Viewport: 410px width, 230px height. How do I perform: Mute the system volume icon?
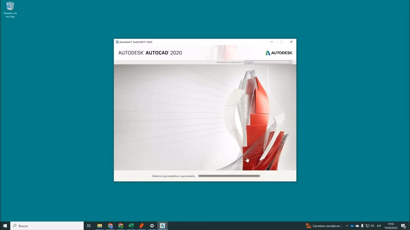pyautogui.click(x=372, y=226)
